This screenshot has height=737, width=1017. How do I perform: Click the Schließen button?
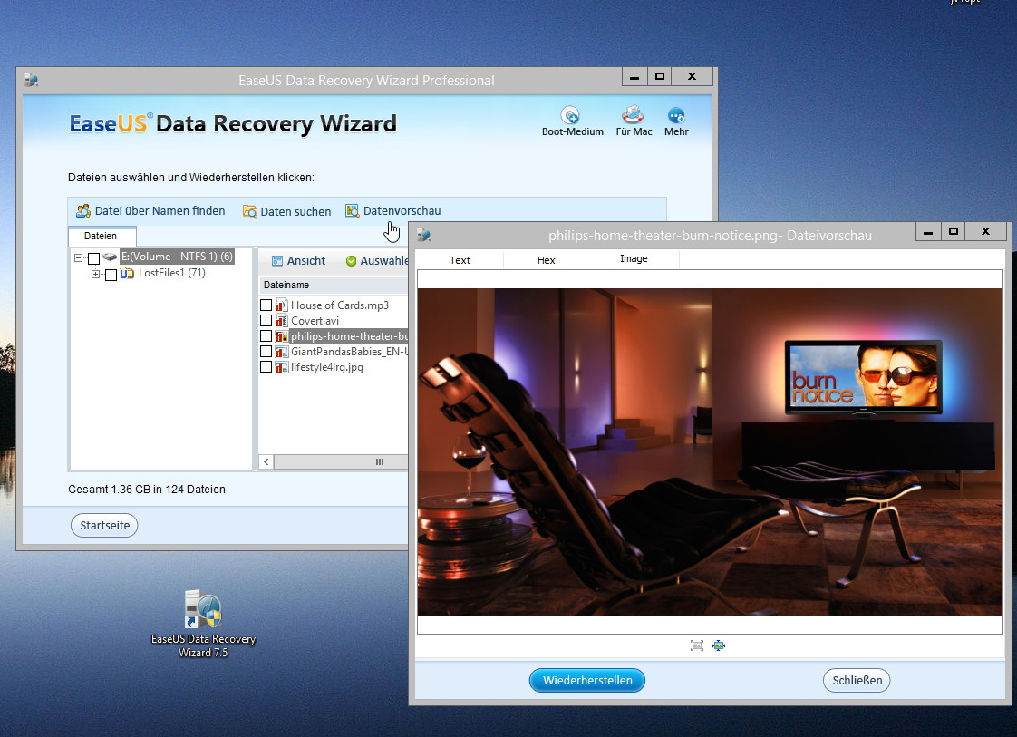tap(857, 680)
